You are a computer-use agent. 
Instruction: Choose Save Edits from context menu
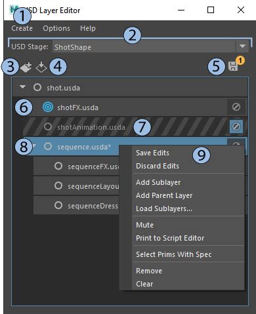tap(152, 153)
